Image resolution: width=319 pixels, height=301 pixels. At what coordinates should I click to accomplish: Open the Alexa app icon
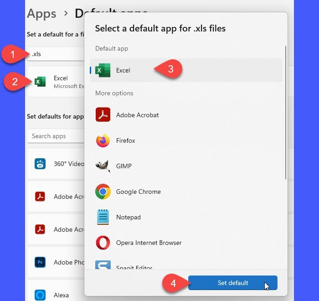pyautogui.click(x=40, y=295)
